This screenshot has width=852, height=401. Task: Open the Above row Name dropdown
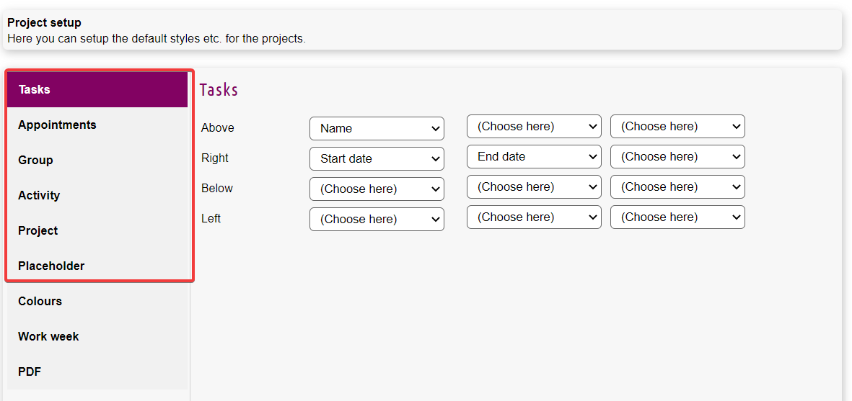[377, 129]
